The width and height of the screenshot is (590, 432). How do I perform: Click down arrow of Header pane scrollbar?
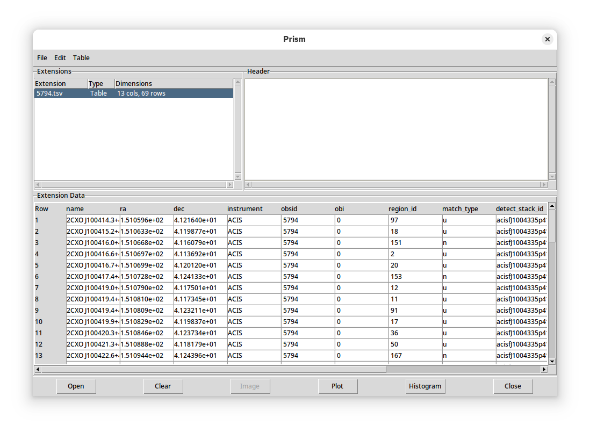point(552,177)
